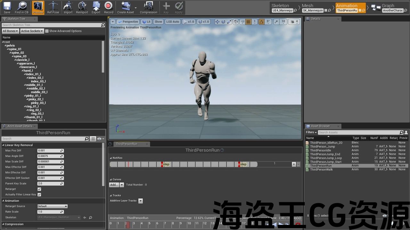Click the Find in CB icon
The height and width of the screenshot is (230, 410).
[22, 7]
